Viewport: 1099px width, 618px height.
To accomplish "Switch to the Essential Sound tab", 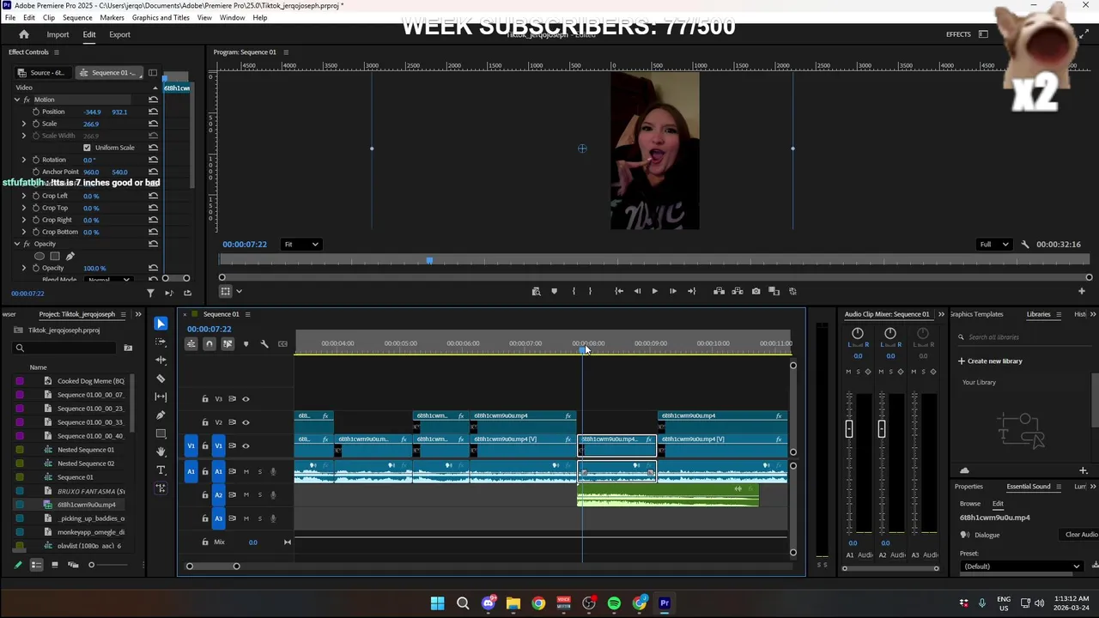I will click(1028, 487).
